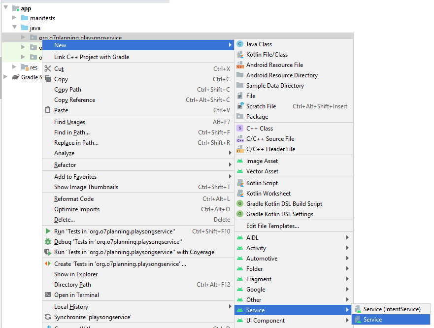
Task: Click the Run with Coverage icon
Action: [48, 252]
